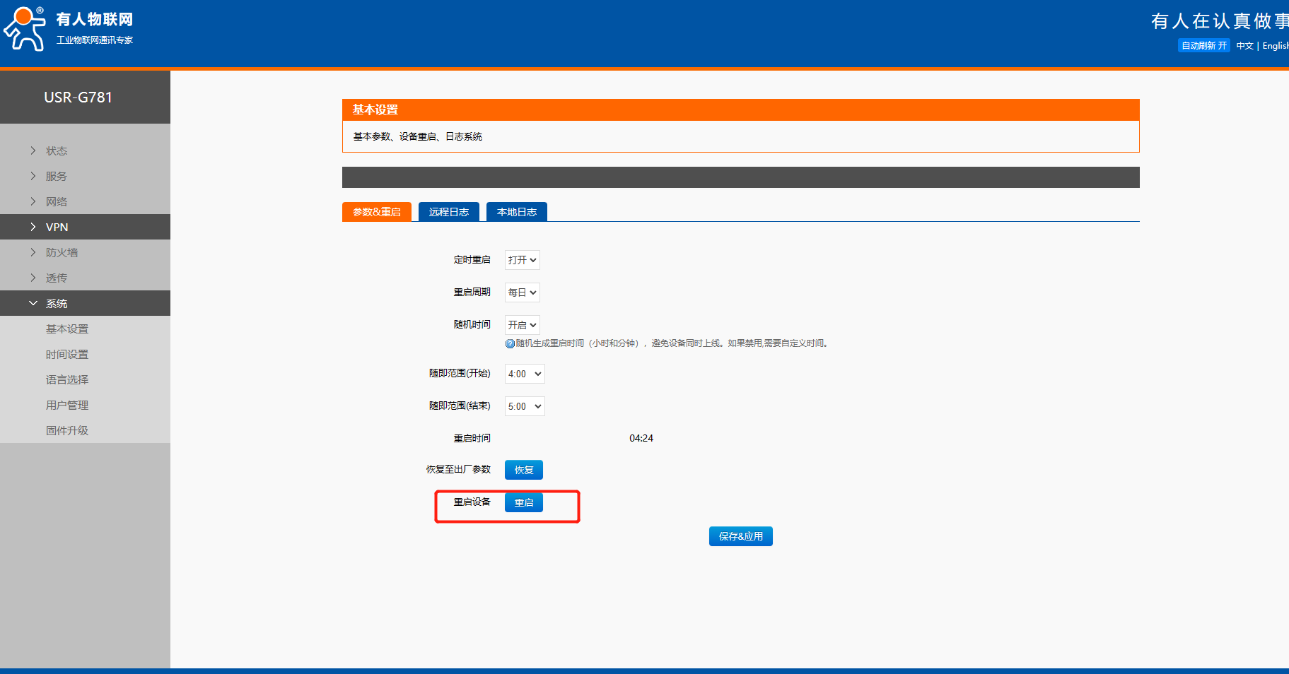Select the 参数&重启 tab

coord(376,212)
